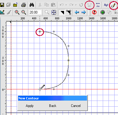Image resolution: width=118 pixels, height=115 pixels.
Task: Click the zoom value field showing 20.00
Action: point(35,12)
